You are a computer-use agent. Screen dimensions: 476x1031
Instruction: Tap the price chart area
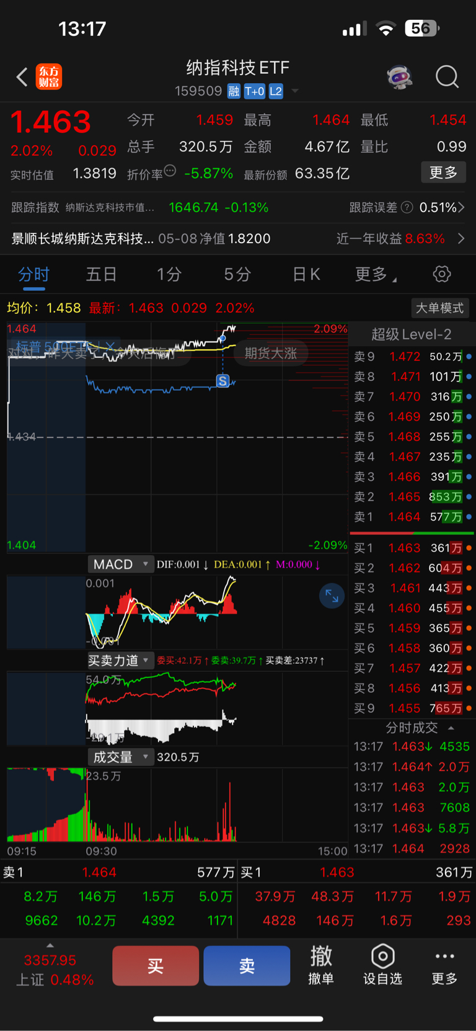[x=177, y=437]
